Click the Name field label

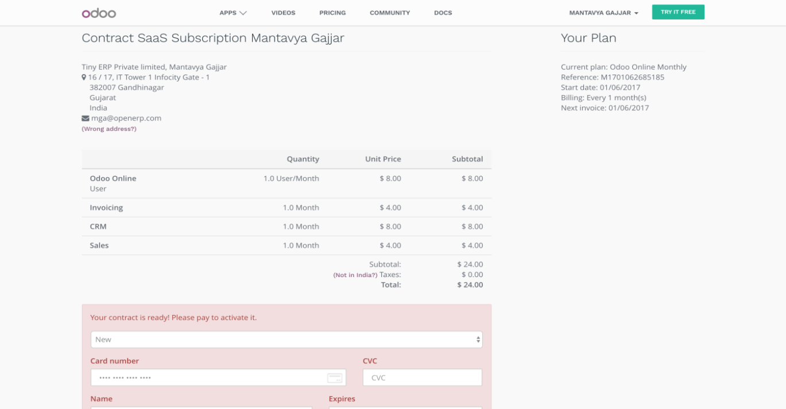click(x=102, y=399)
